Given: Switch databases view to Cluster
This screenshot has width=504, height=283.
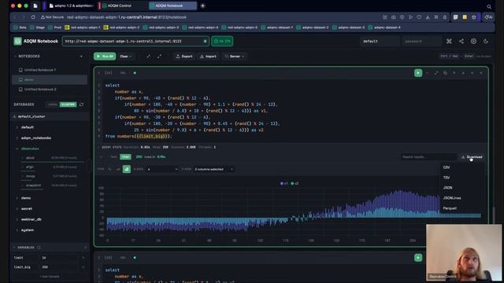Looking at the screenshot, I should point(68,105).
